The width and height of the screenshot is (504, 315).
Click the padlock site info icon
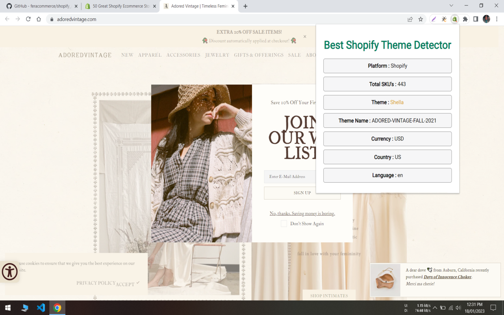click(x=52, y=19)
